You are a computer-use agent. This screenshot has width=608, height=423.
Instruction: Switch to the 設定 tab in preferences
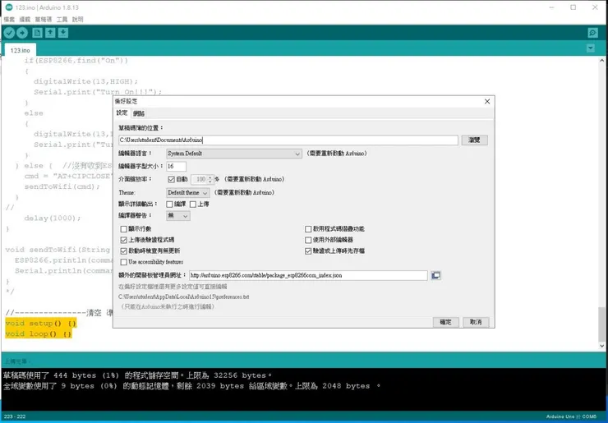[122, 113]
